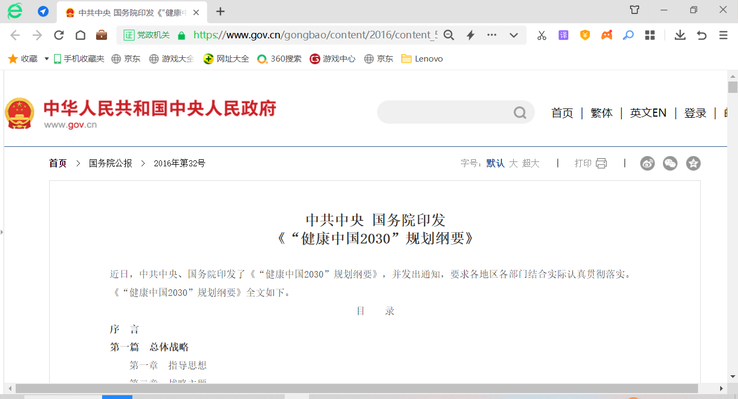Viewport: 738px width, 399px height.
Task: Select 超大 font size option
Action: [531, 163]
